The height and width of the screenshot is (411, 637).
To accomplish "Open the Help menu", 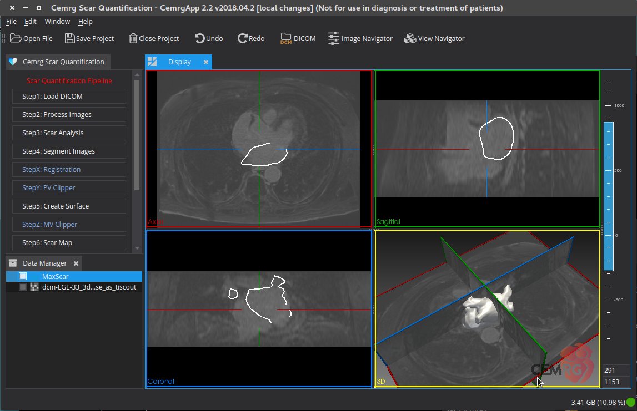I will click(86, 22).
